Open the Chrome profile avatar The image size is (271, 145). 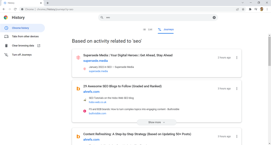(262, 9)
